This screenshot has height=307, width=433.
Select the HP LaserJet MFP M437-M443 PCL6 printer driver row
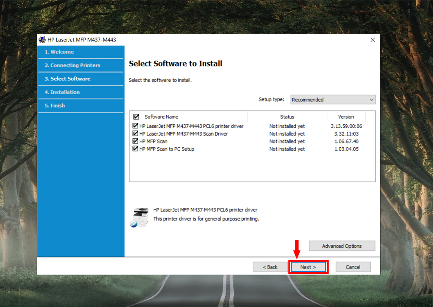pos(191,126)
